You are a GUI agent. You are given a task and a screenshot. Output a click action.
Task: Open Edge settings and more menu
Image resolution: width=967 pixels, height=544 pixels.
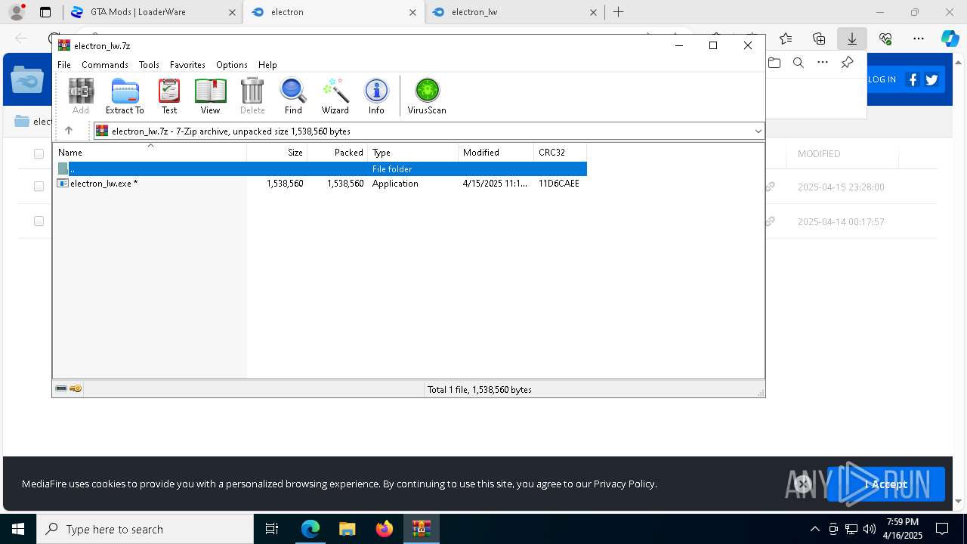[919, 38]
